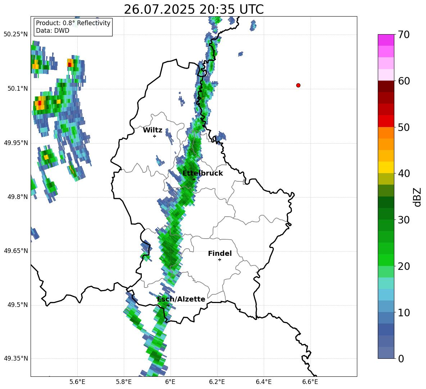Click the colorbar value 70
Image resolution: width=426 pixels, height=389 pixels.
[x=404, y=35]
